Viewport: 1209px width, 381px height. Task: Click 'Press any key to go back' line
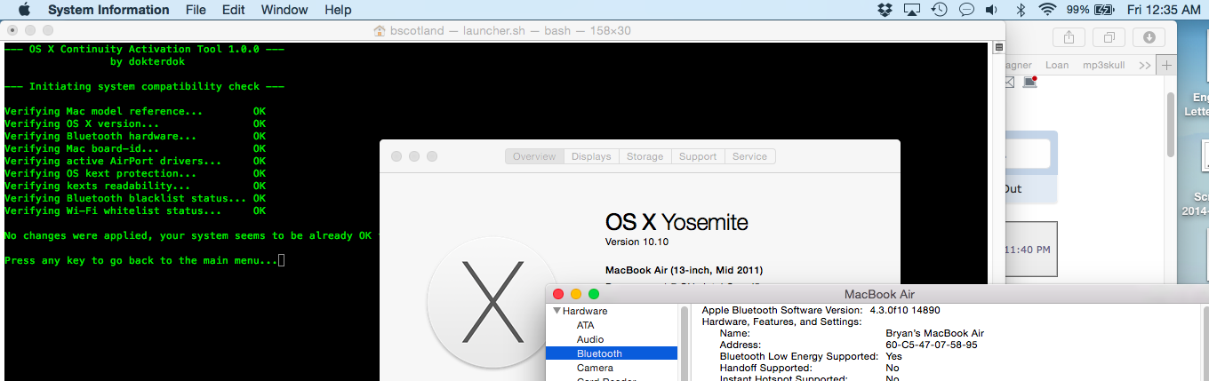[x=145, y=261]
